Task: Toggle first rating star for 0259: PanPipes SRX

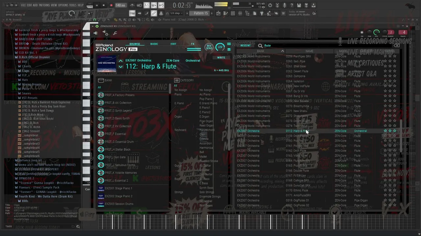Action: tap(385, 56)
